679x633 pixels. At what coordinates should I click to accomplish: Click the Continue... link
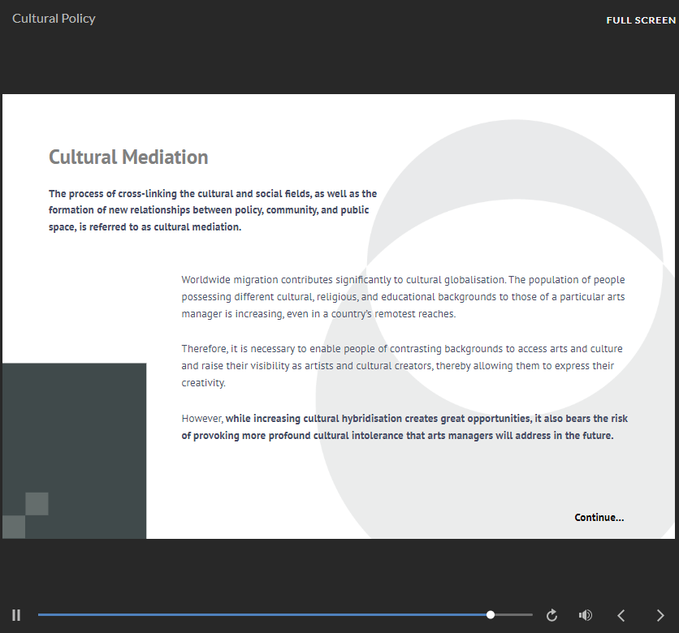point(599,517)
